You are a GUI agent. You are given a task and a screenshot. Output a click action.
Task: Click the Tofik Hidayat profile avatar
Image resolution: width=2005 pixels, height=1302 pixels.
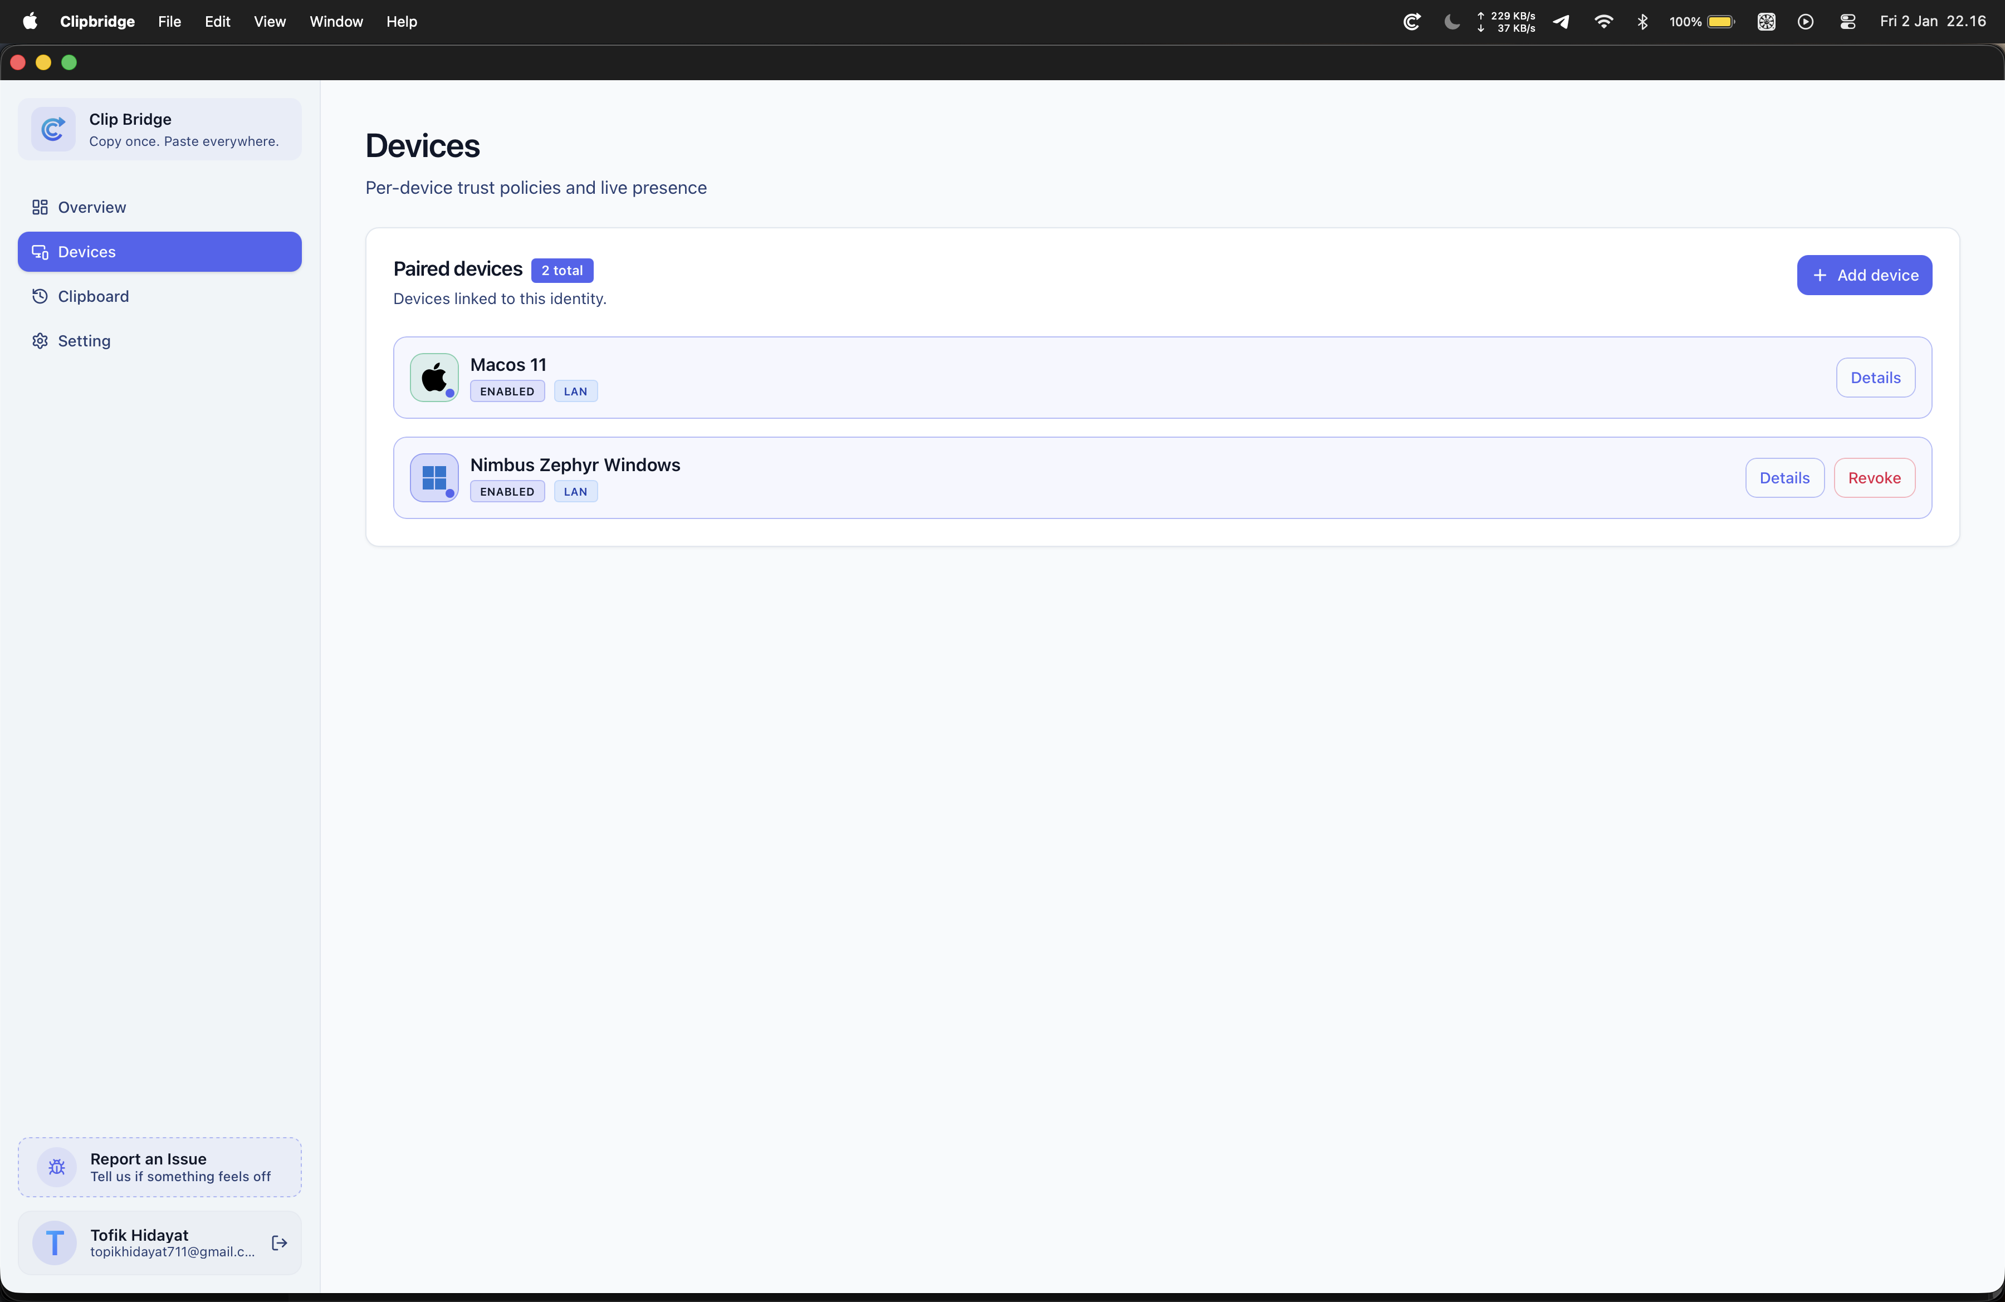coord(54,1243)
